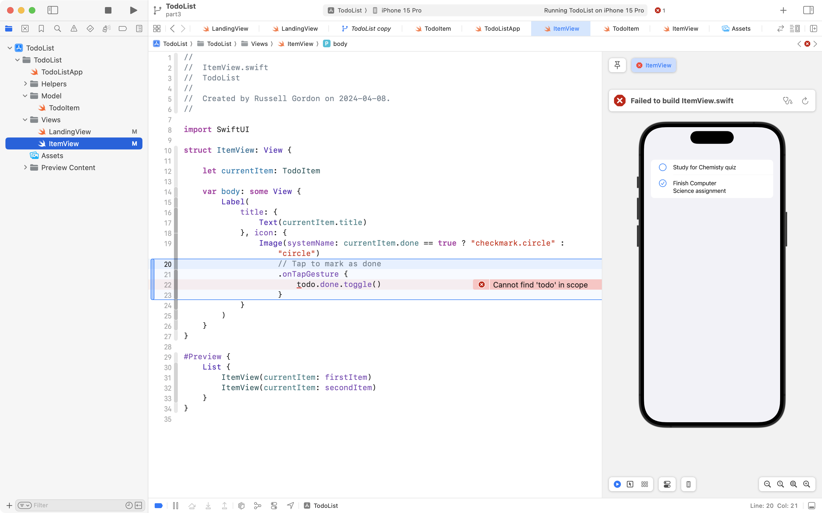The width and height of the screenshot is (822, 513).
Task: Toggle the left navigator sidebar
Action: [53, 10]
